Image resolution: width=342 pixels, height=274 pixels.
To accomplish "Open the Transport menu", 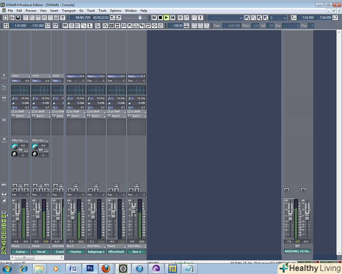I will tap(68, 10).
